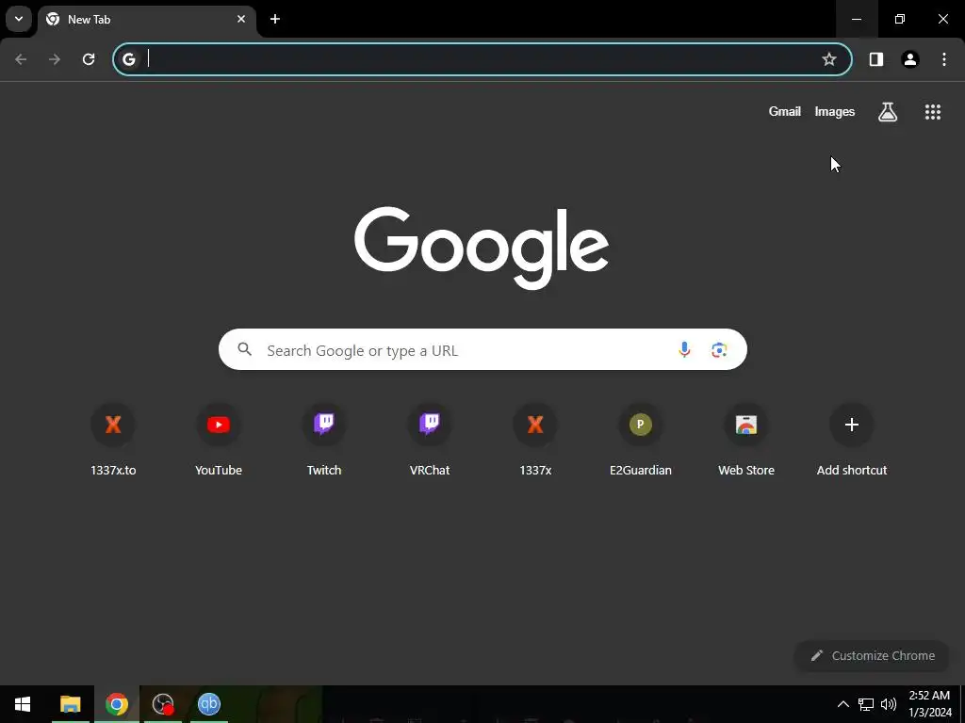Open network status tray icon
This screenshot has height=723, width=965.
click(x=866, y=704)
